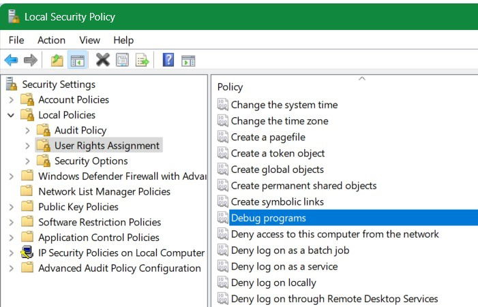Collapse the Local Policies node
The image size is (478, 307).
tap(11, 115)
